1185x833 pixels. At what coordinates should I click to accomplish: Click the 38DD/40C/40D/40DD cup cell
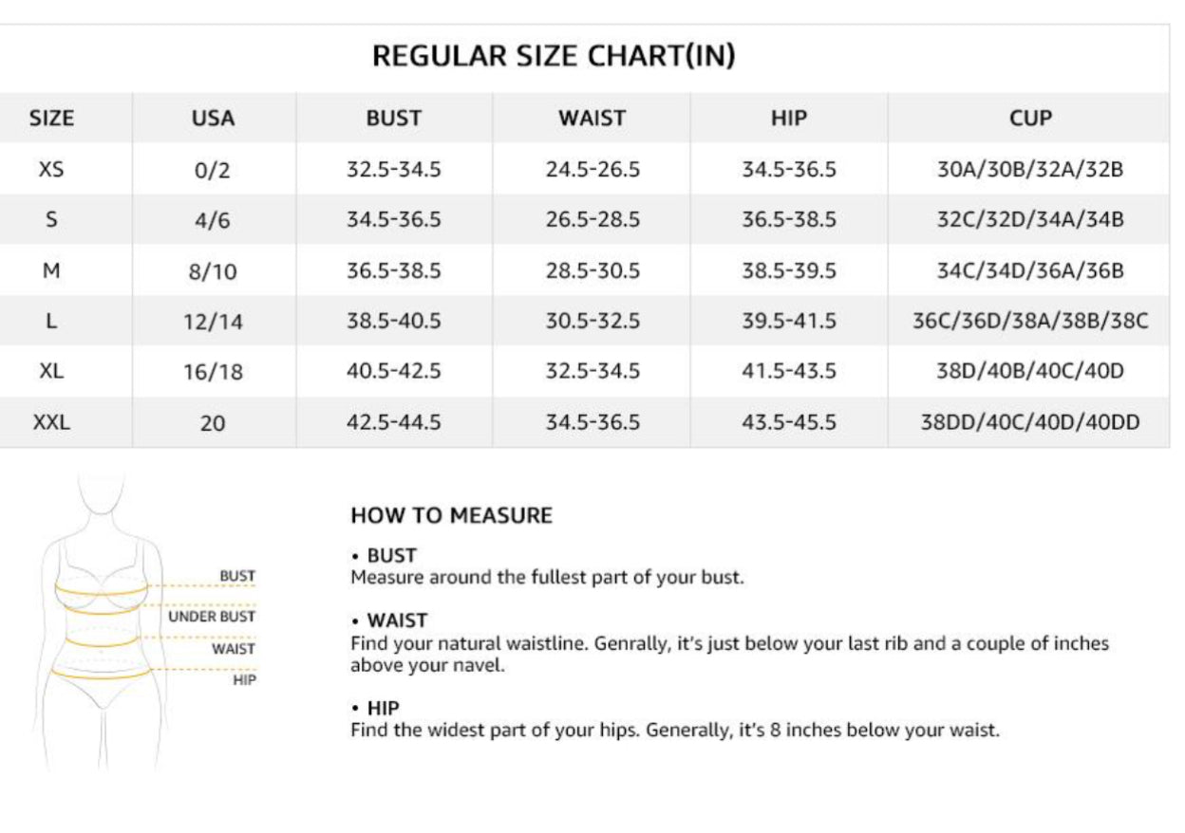click(x=1030, y=422)
